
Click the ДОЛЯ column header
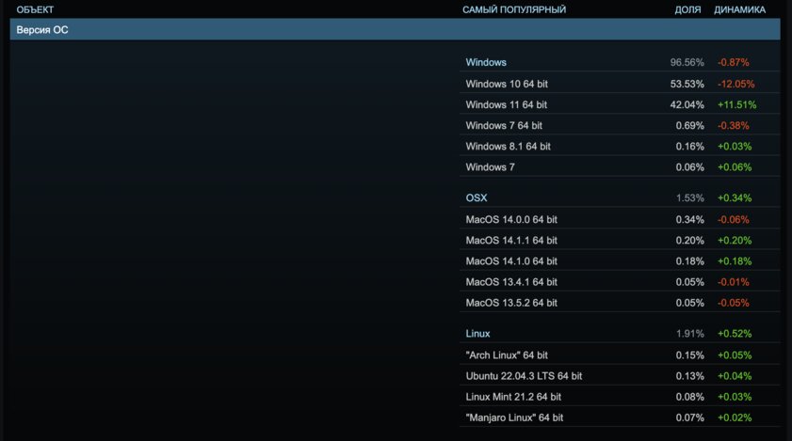coord(687,9)
